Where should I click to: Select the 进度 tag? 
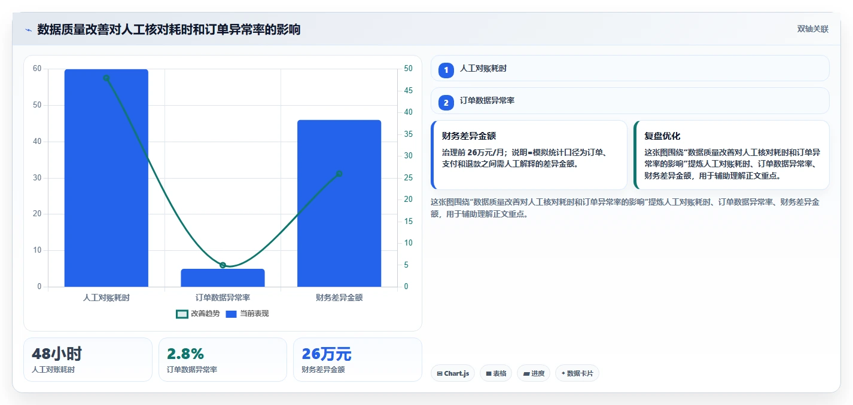pyautogui.click(x=534, y=373)
